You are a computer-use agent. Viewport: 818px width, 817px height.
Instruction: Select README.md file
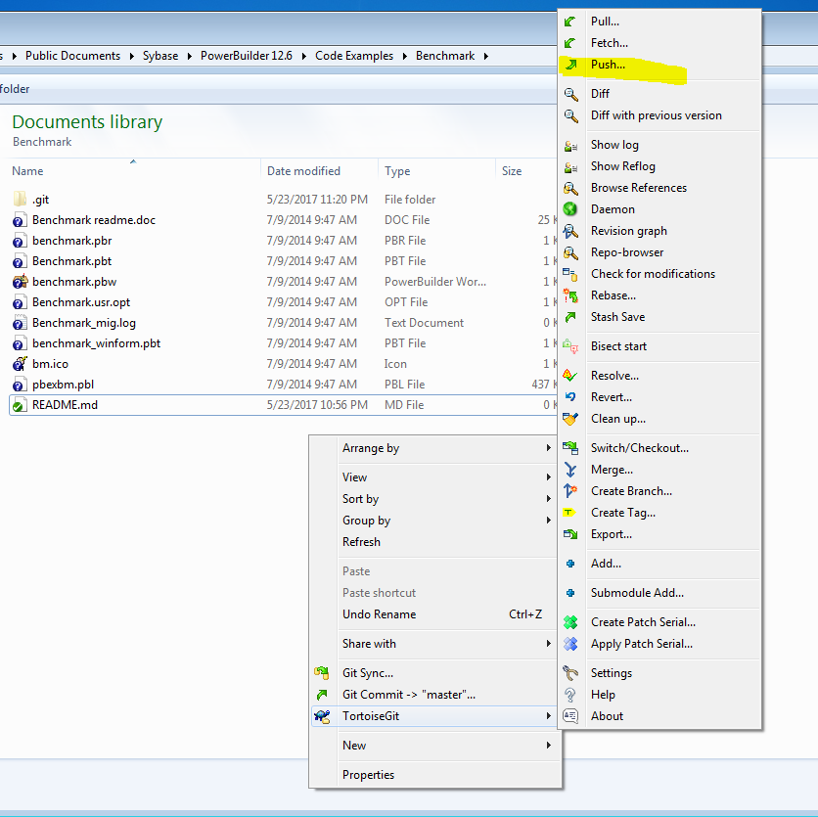tap(65, 405)
